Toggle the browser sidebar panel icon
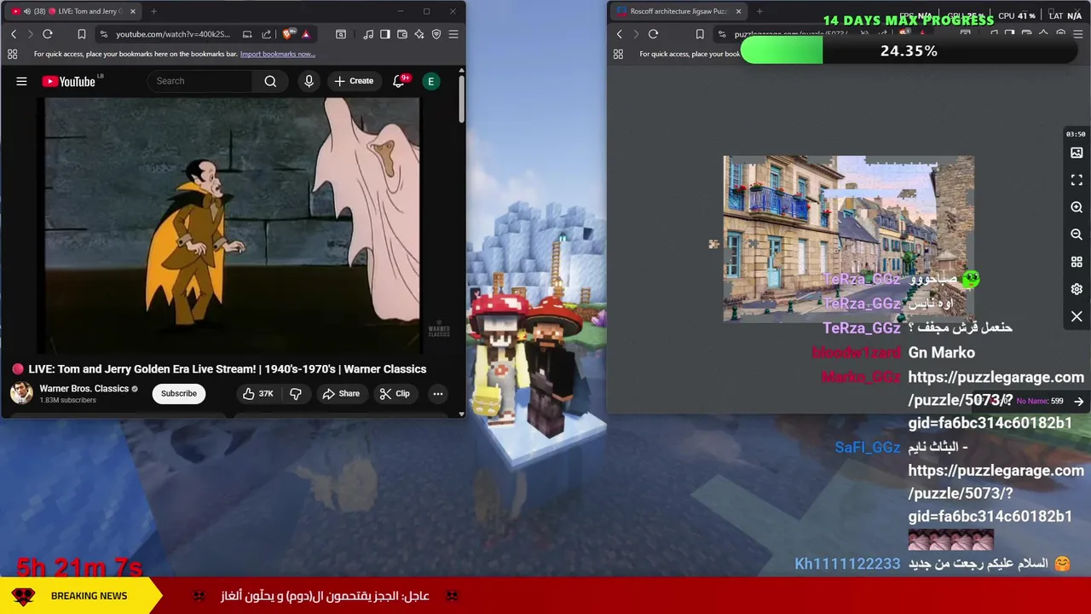The width and height of the screenshot is (1091, 614). (x=385, y=34)
